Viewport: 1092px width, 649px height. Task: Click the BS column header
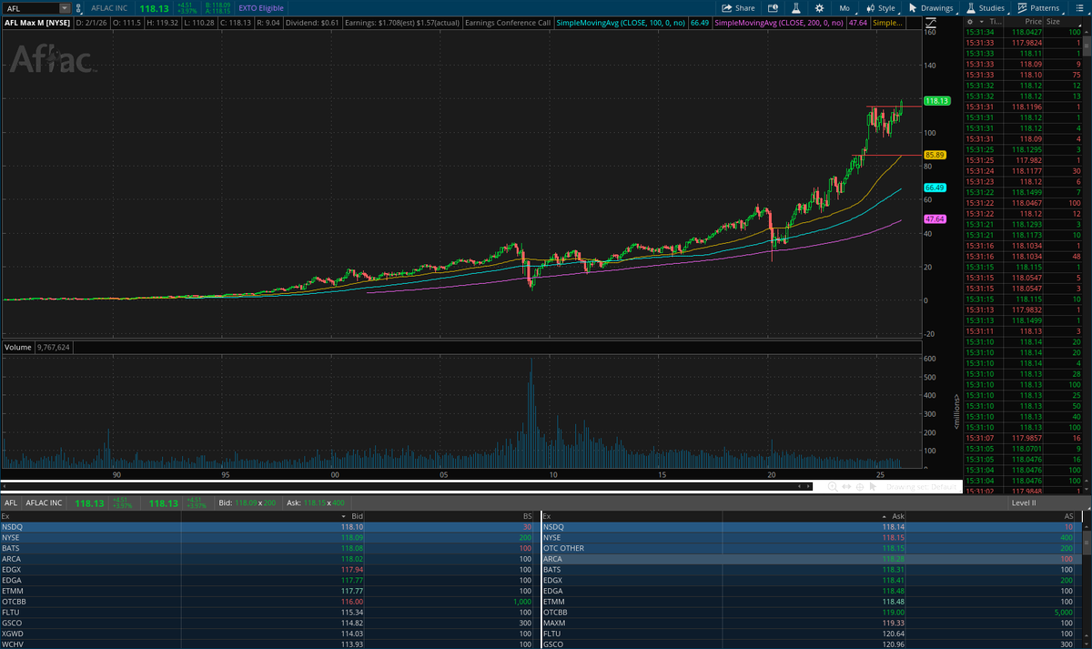pos(528,515)
